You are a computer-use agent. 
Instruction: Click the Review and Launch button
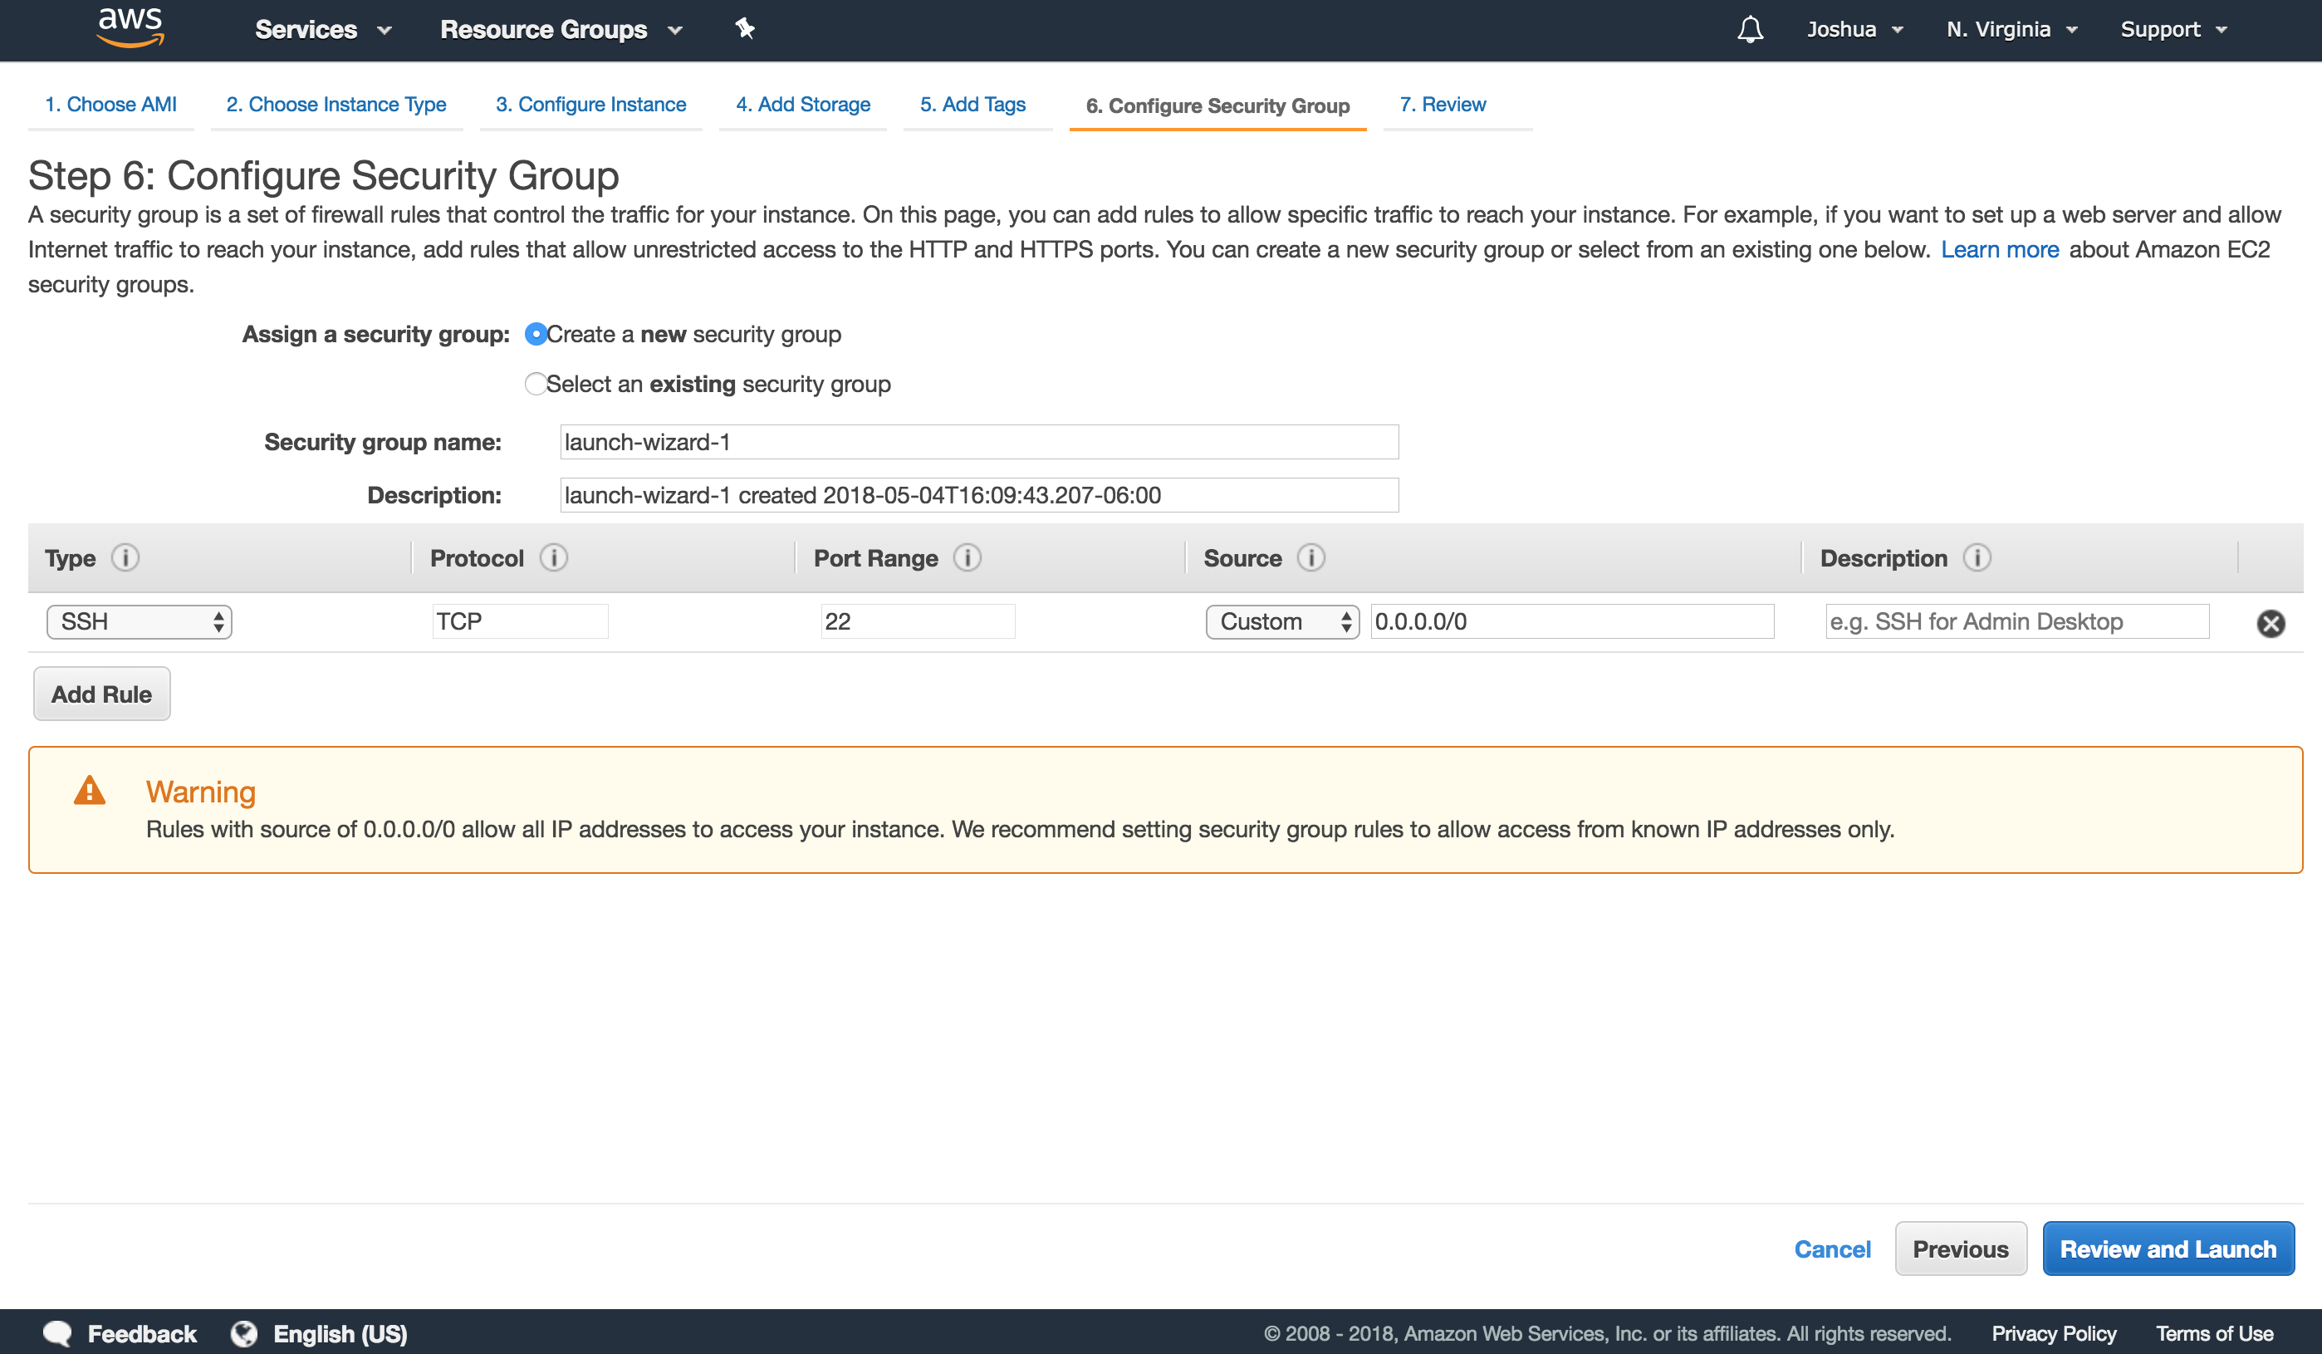(x=2169, y=1248)
